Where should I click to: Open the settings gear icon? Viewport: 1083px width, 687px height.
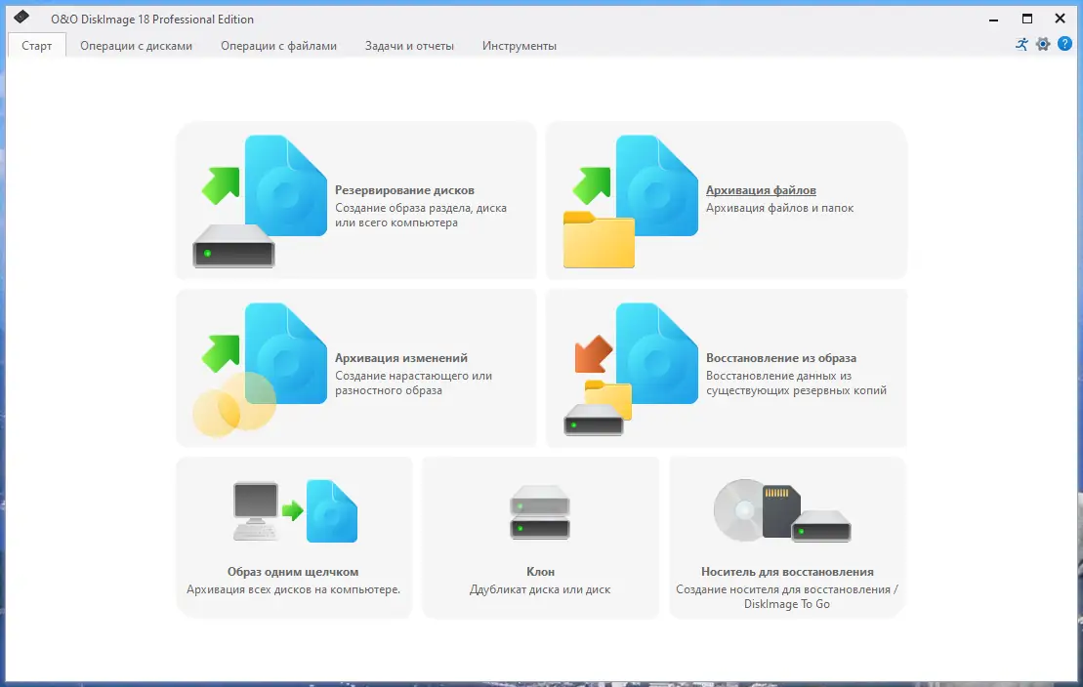pos(1043,44)
